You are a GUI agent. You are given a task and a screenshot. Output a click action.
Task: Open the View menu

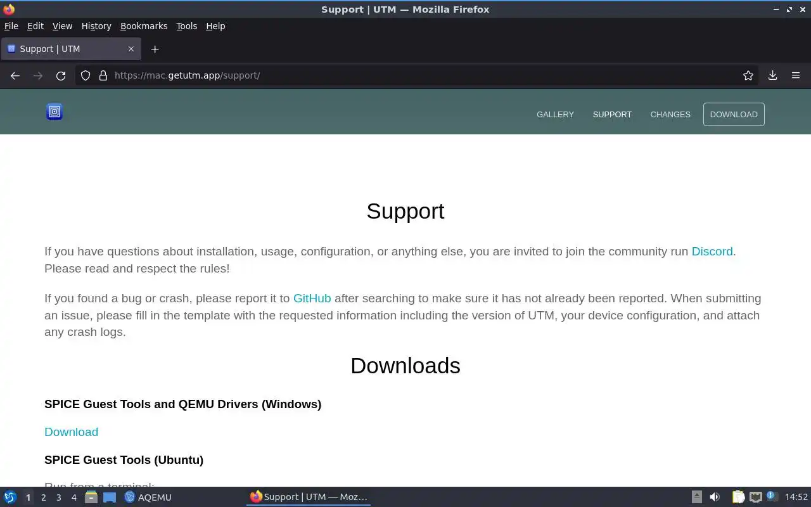pos(62,26)
